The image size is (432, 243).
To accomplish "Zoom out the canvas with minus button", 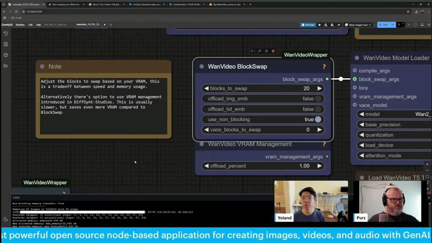I will point(427,170).
